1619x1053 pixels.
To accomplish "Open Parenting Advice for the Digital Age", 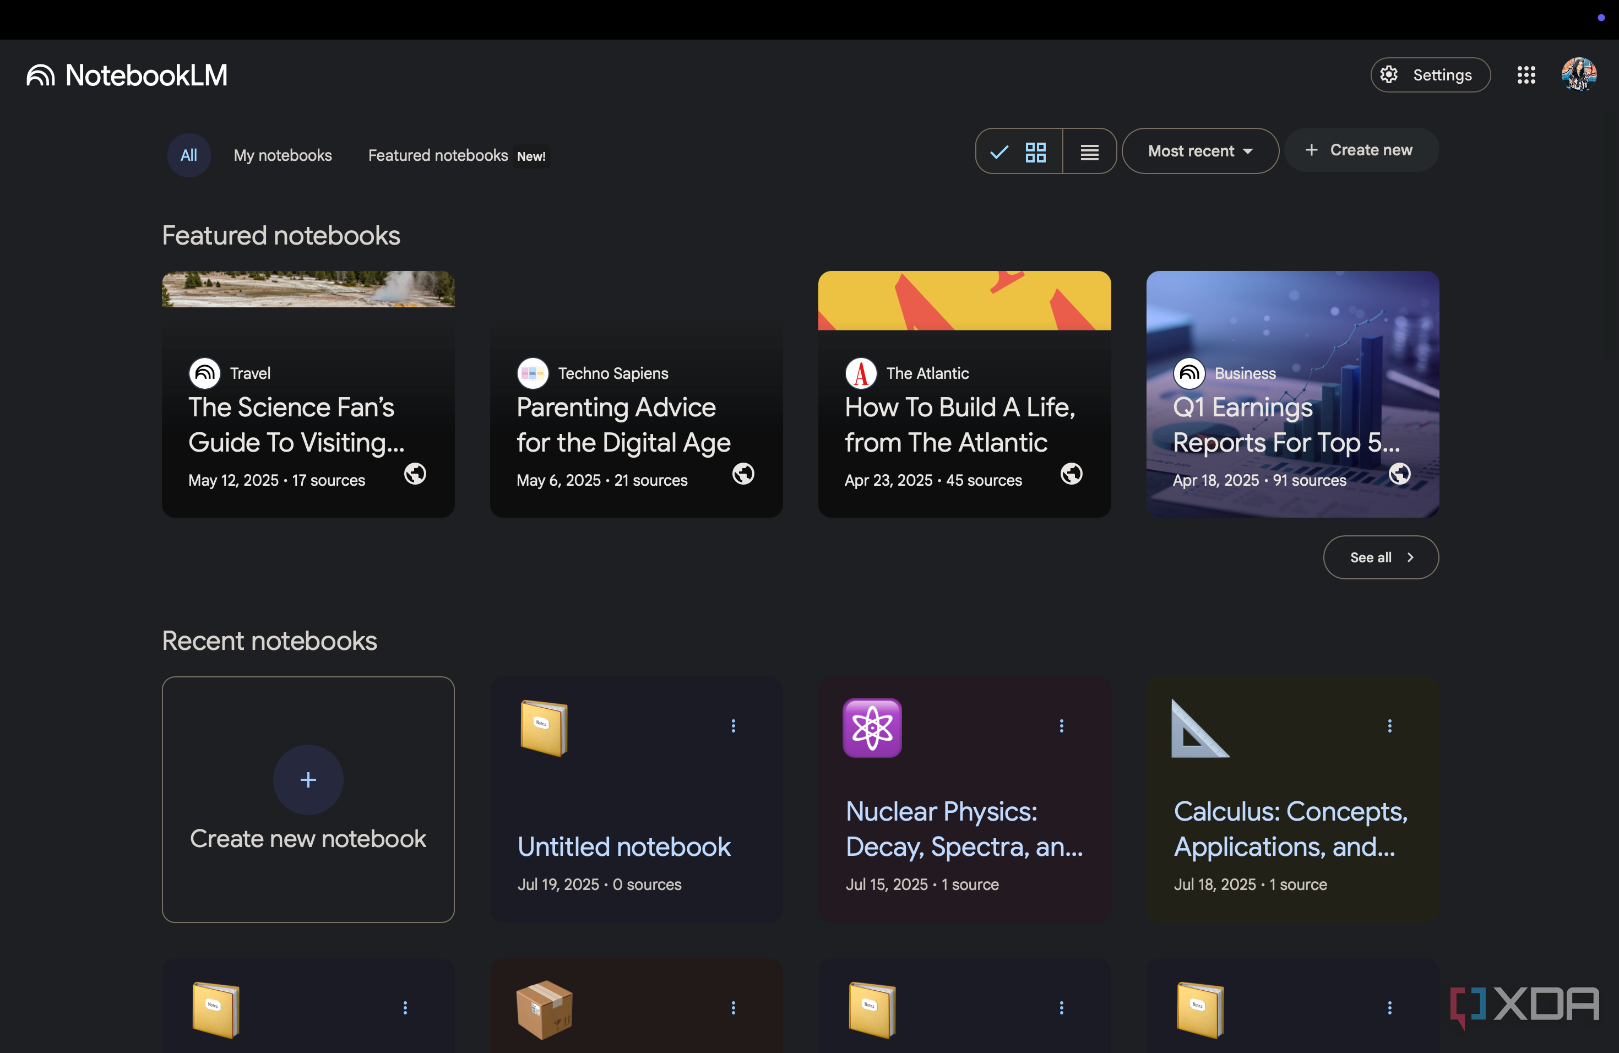I will pyautogui.click(x=636, y=394).
